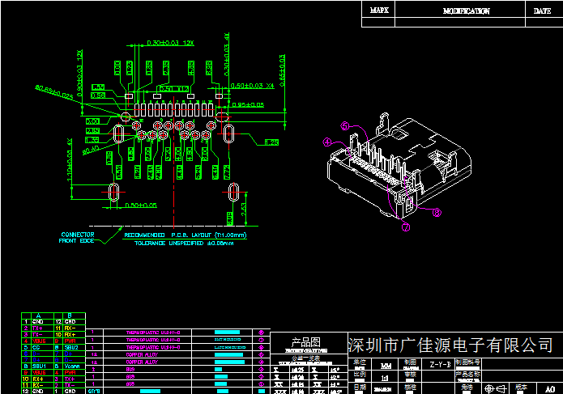The width and height of the screenshot is (563, 394).
Task: Click the DATE column header
Action: click(x=542, y=11)
